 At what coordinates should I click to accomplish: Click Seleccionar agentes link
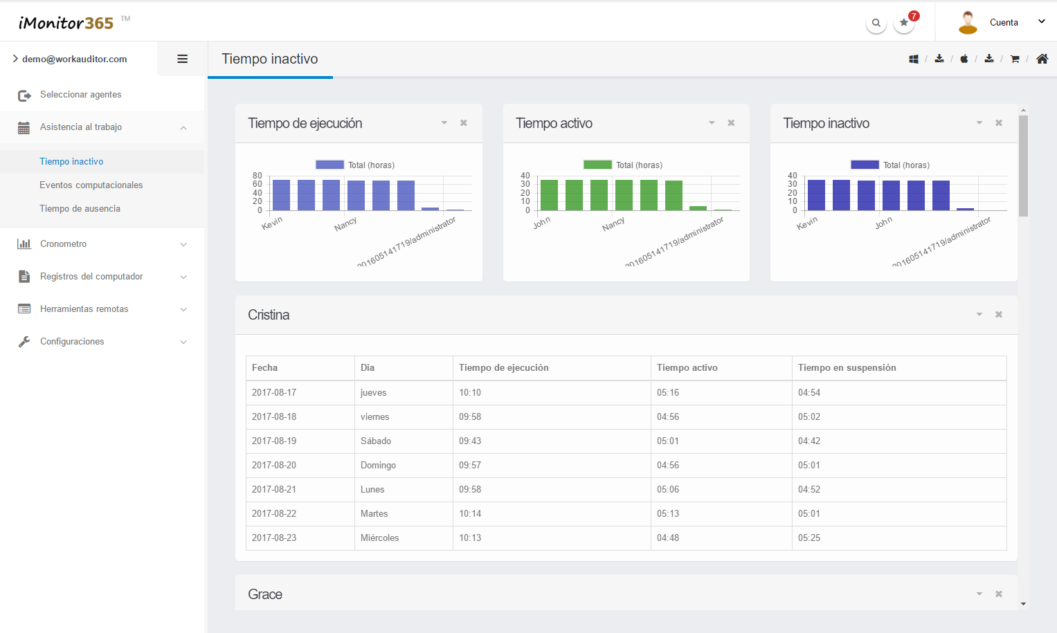pos(80,95)
